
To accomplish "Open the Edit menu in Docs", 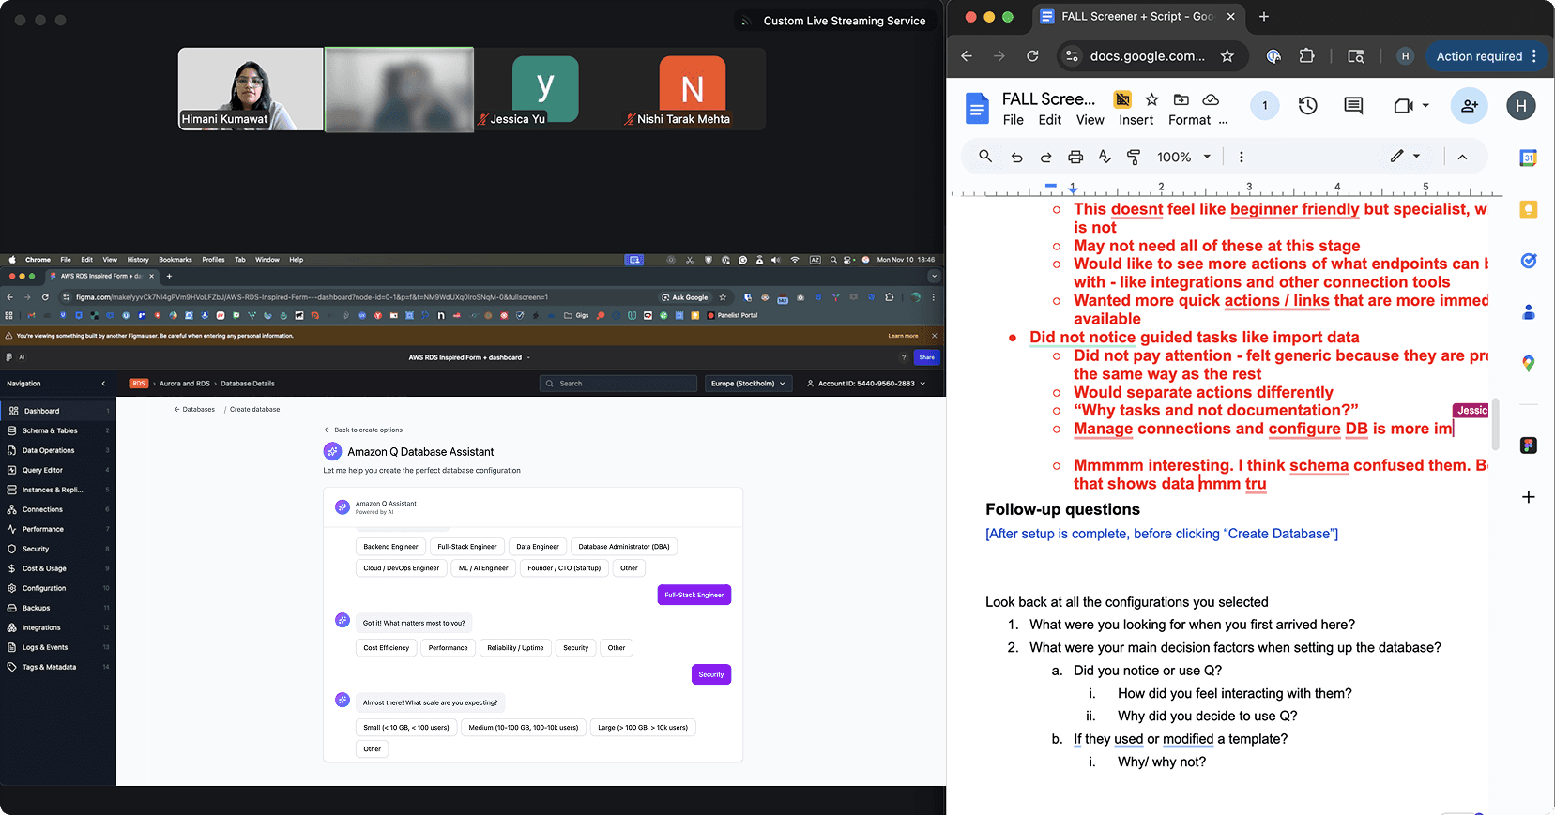I will [1050, 120].
